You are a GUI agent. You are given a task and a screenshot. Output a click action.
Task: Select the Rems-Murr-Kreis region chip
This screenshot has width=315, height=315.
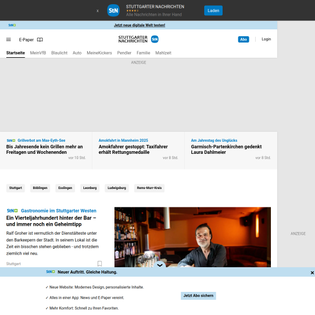[149, 188]
